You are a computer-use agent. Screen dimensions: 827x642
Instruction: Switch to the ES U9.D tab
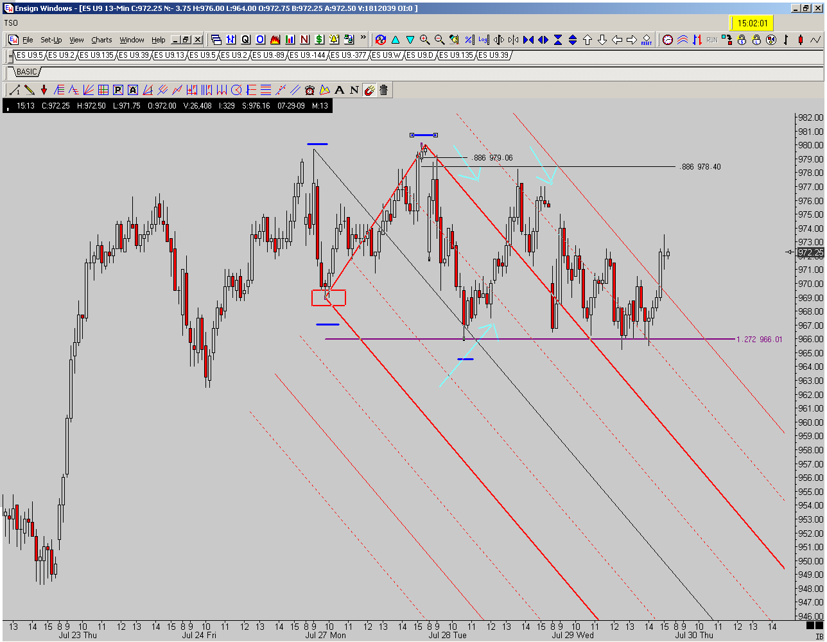pyautogui.click(x=421, y=55)
